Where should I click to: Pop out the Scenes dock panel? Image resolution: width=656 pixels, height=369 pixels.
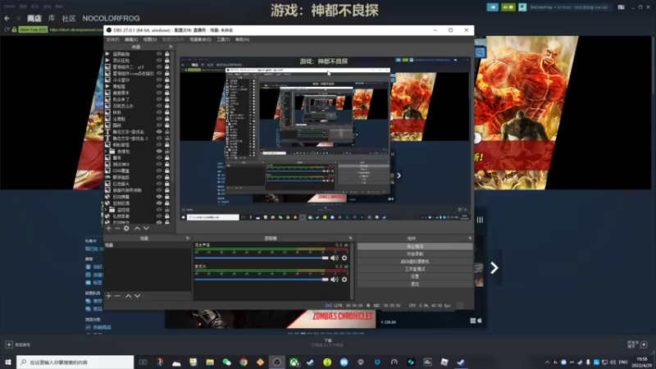188,238
